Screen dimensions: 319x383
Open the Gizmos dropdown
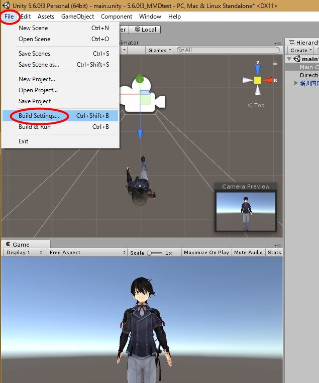pyautogui.click(x=159, y=50)
